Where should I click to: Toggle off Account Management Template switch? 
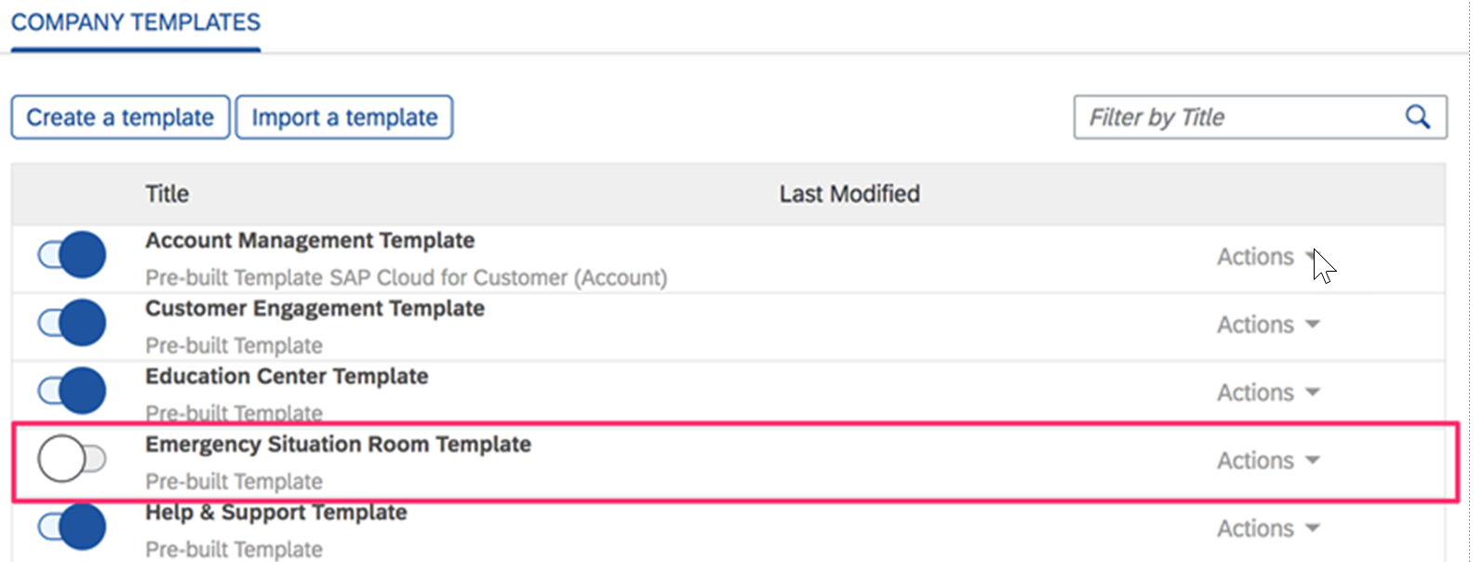[72, 255]
